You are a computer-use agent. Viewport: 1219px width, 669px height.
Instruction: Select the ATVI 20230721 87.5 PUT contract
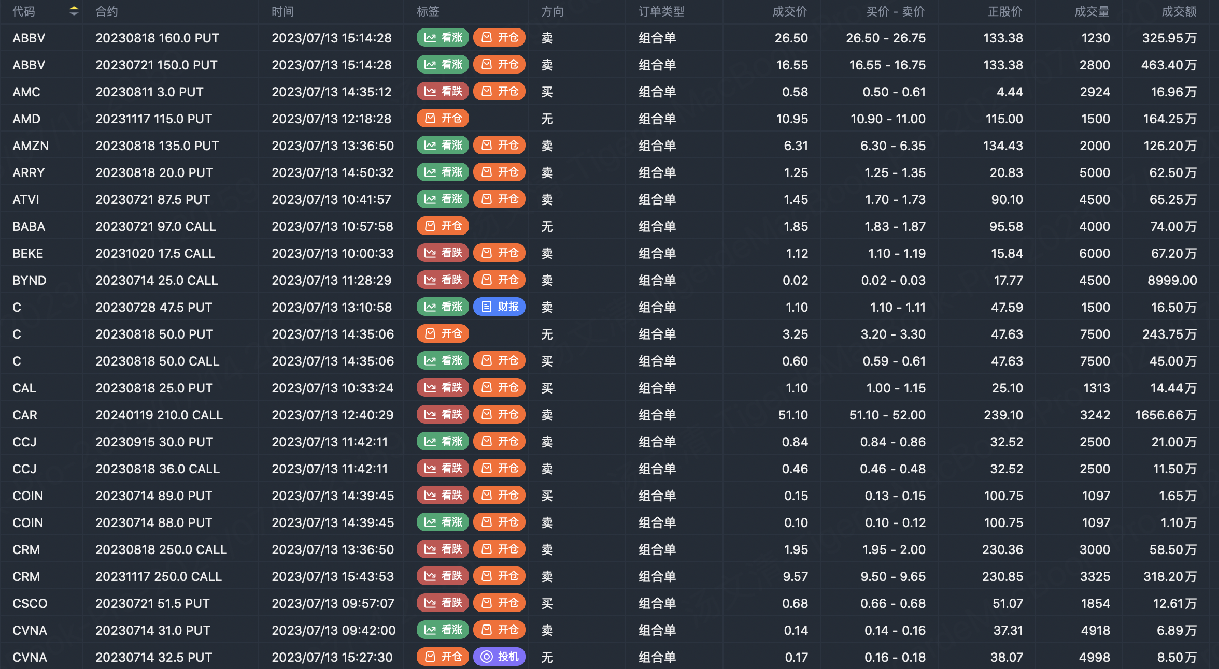(152, 199)
